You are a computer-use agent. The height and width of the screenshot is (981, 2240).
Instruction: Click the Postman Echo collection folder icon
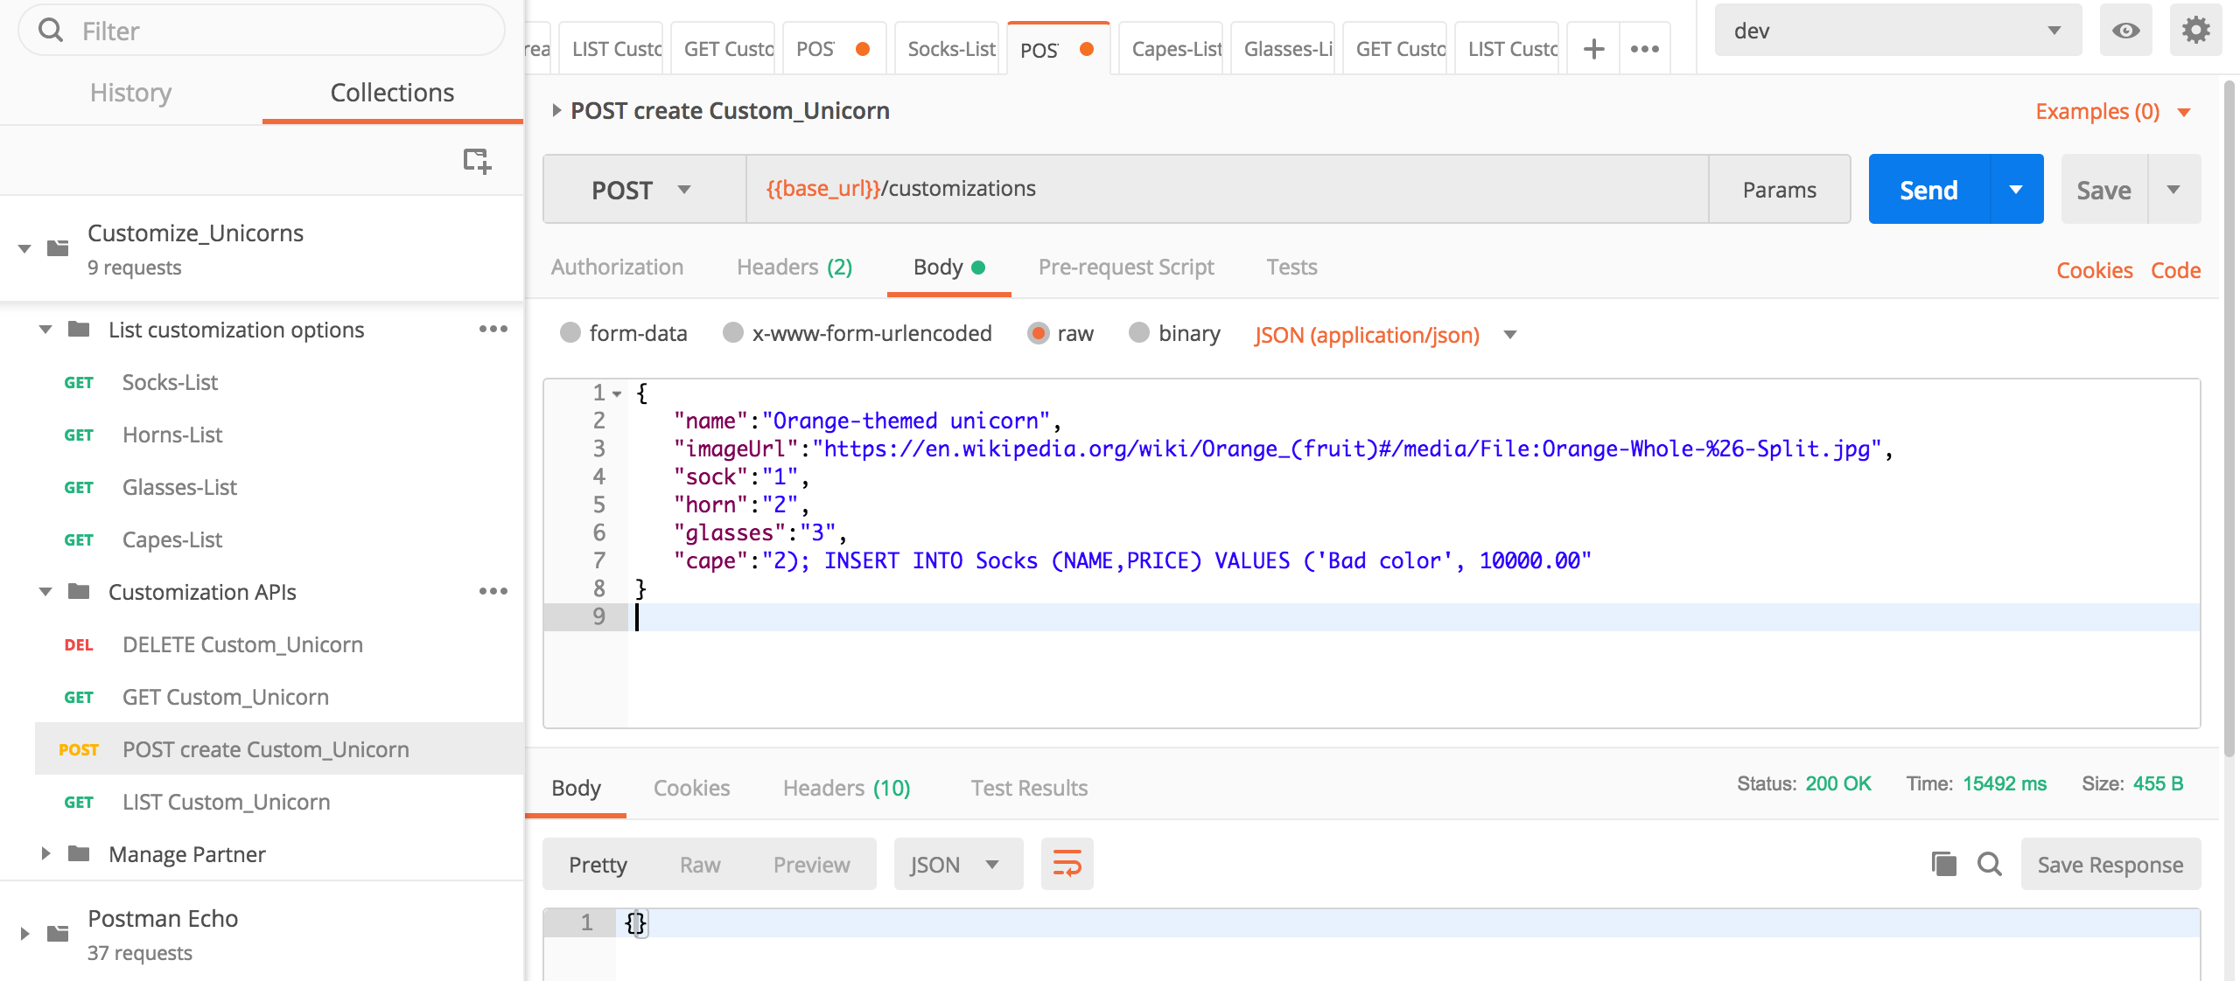58,934
